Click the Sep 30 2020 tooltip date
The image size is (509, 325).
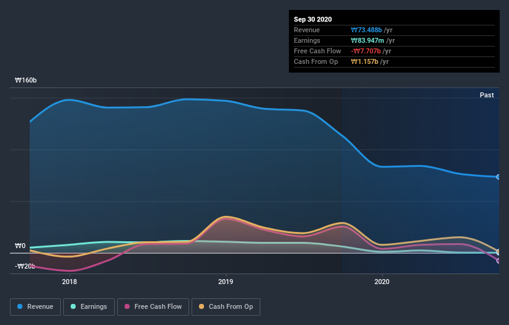pos(312,19)
